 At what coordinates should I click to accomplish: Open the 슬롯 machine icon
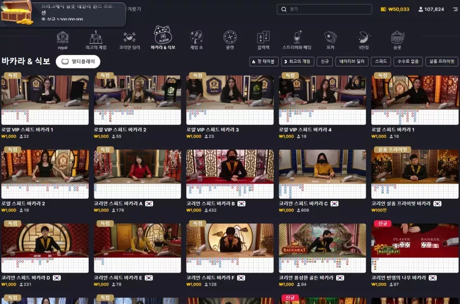398,37
